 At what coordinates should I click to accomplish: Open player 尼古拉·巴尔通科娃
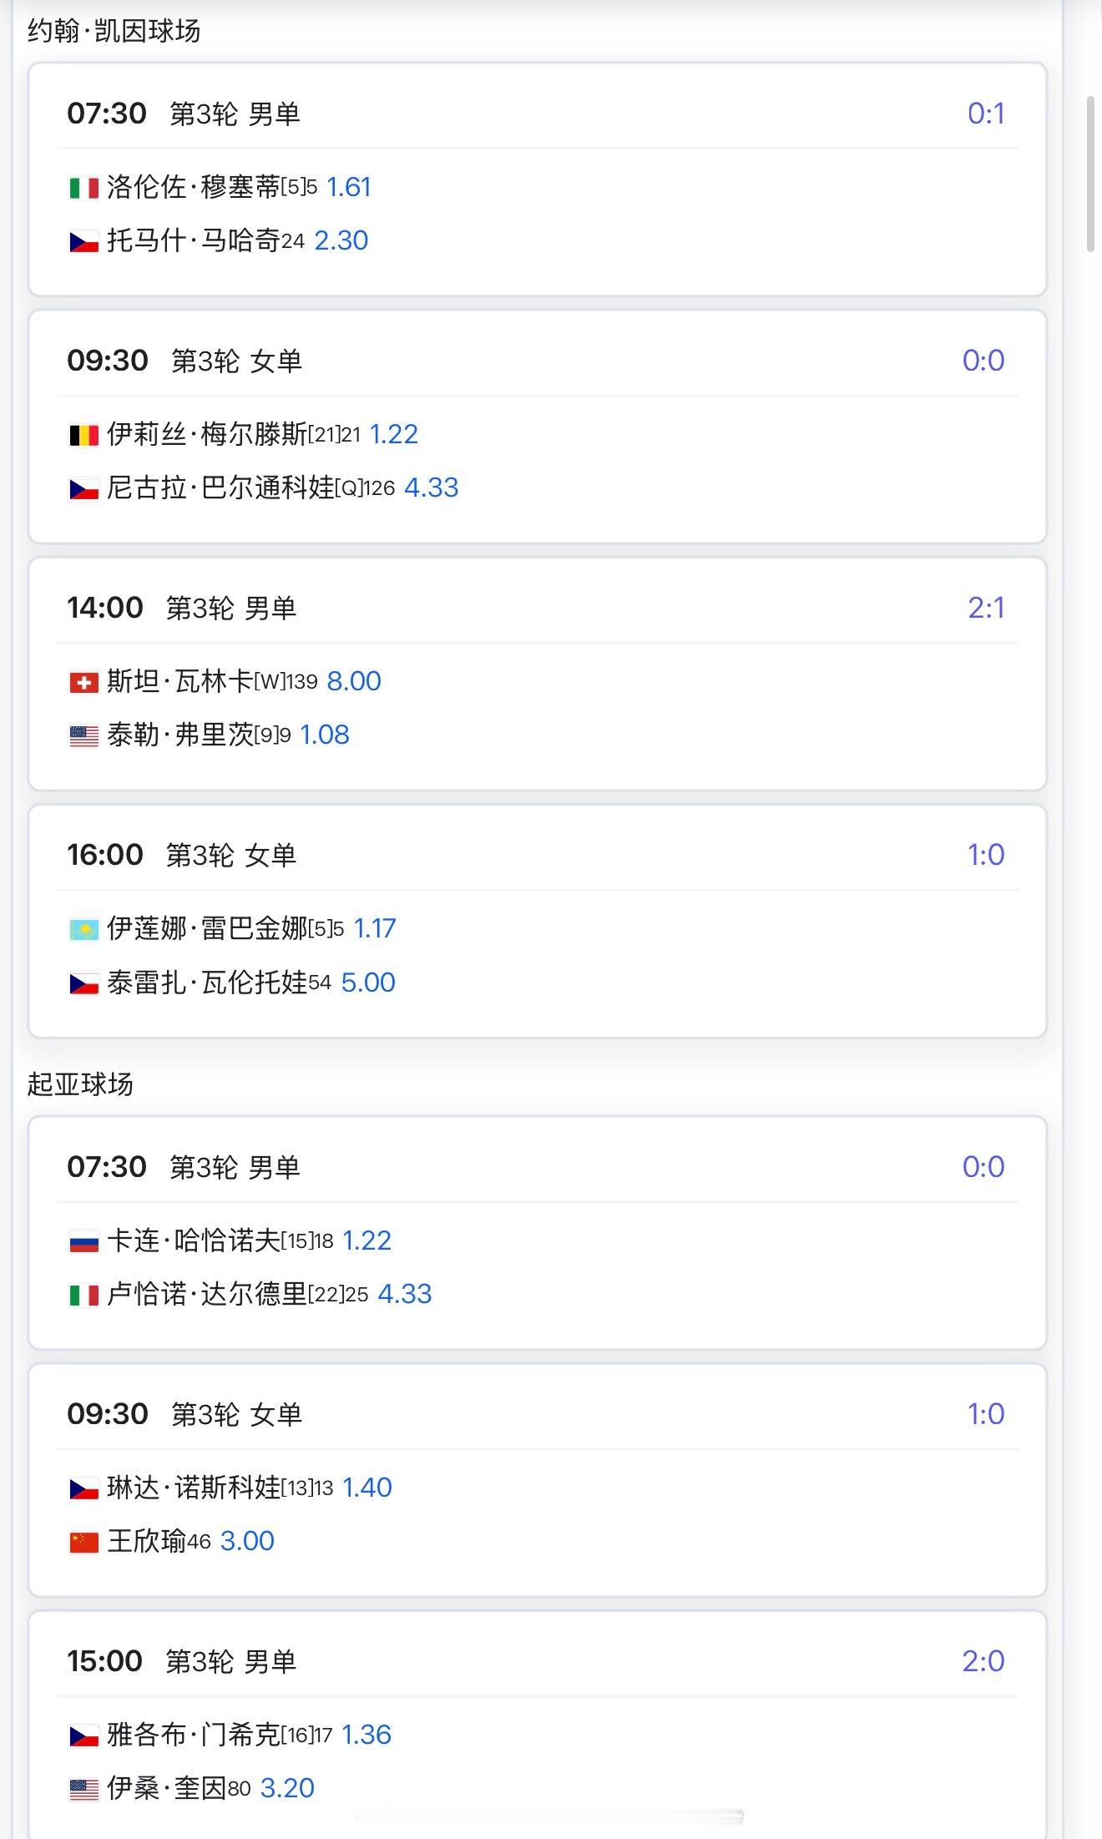click(x=220, y=488)
